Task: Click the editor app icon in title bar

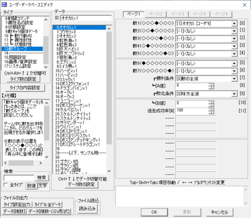Action: tap(4, 5)
